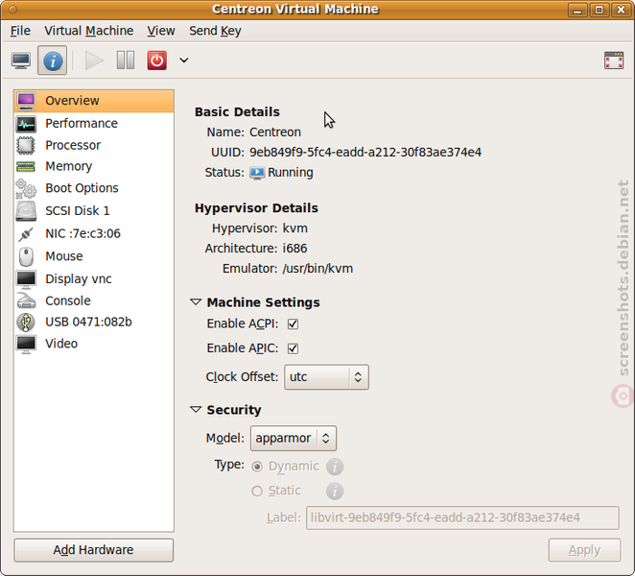The height and width of the screenshot is (576, 635).
Task: Click the Mouse device icon
Action: [x=26, y=256]
